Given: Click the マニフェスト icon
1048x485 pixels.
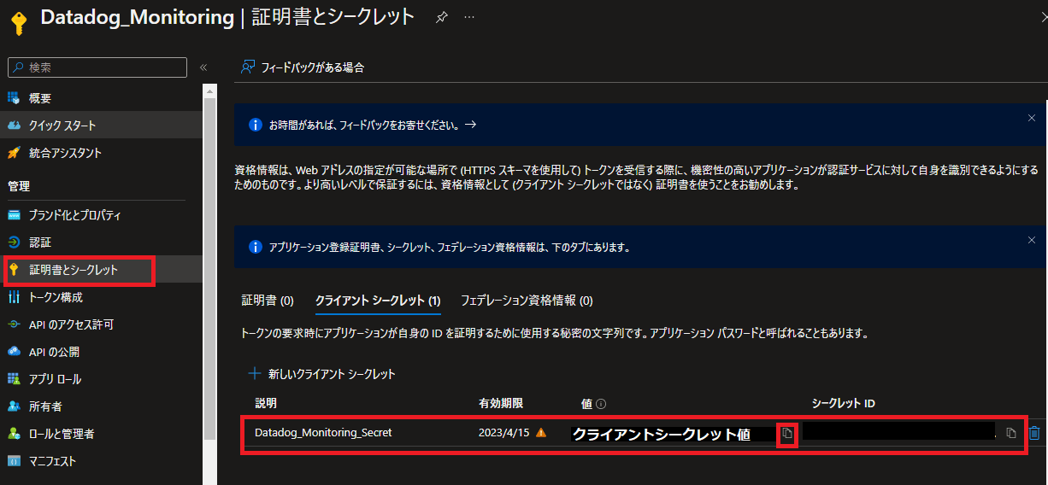Looking at the screenshot, I should [x=13, y=461].
